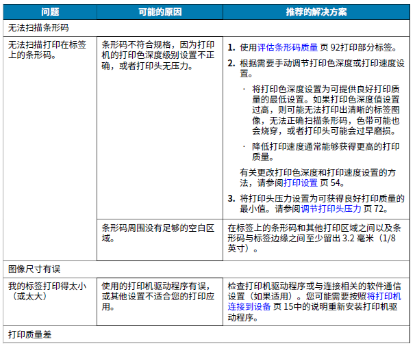415x348 pixels.
Task: Click the 图像尺寸有误 section row
Action: pos(206,269)
